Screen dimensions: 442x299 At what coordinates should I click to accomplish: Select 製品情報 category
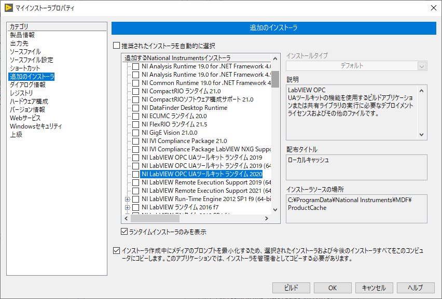tap(22, 35)
